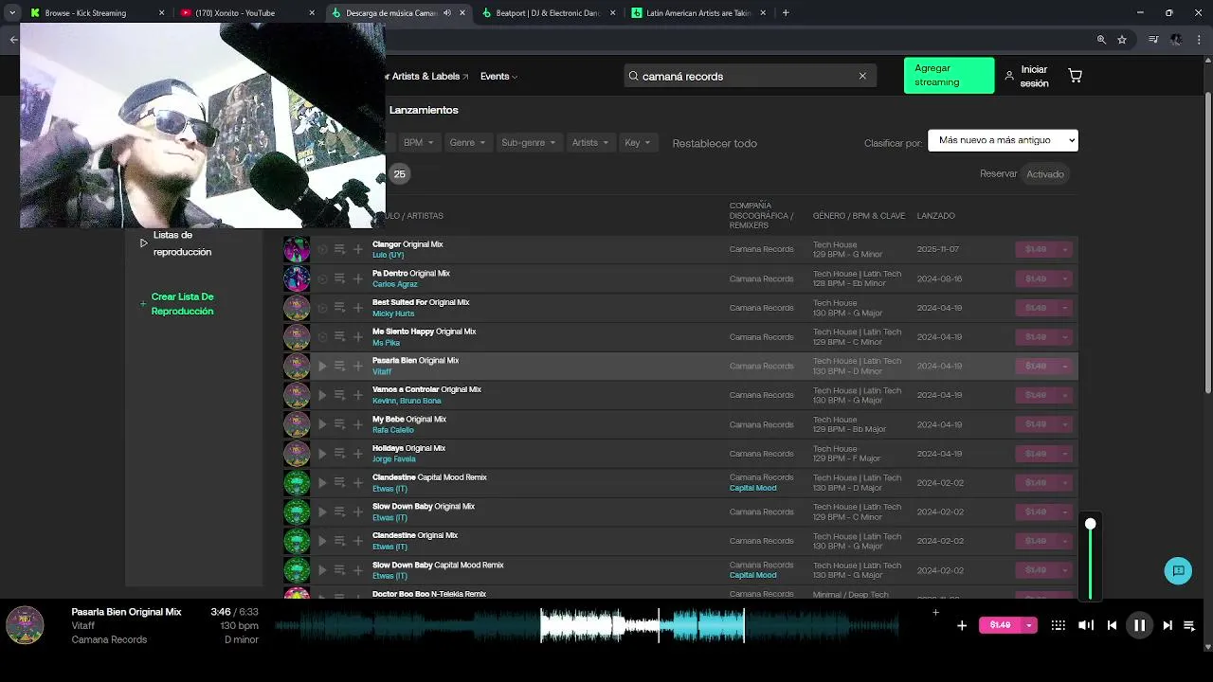This screenshot has width=1213, height=682.
Task: Open the Sub-genre filter dropdown
Action: (529, 143)
